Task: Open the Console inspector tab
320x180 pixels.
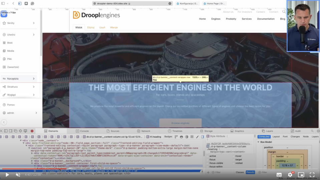Action: (82, 131)
